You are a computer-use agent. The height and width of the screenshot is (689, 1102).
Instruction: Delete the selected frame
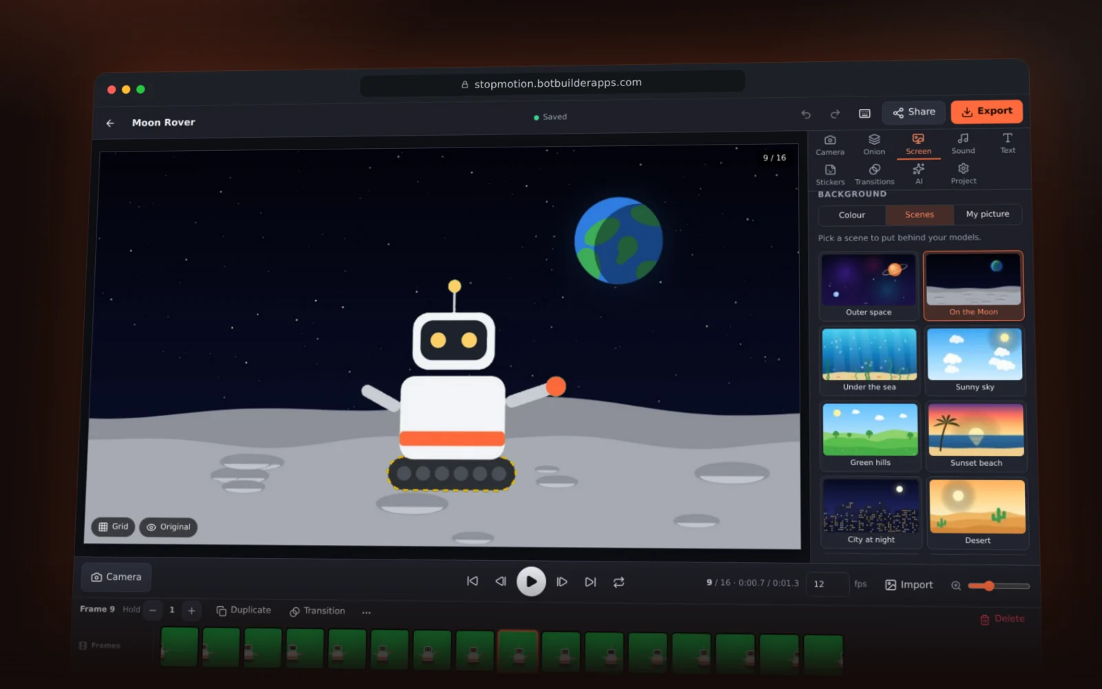point(1002,619)
